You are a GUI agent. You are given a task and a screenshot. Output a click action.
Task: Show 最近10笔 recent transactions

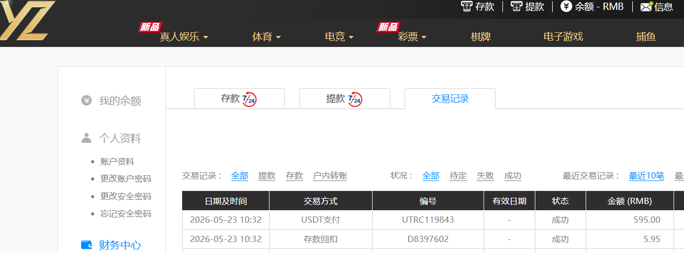coord(646,176)
